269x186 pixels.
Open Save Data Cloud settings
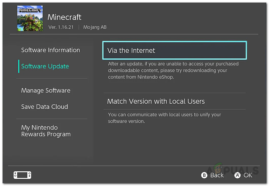coord(44,107)
